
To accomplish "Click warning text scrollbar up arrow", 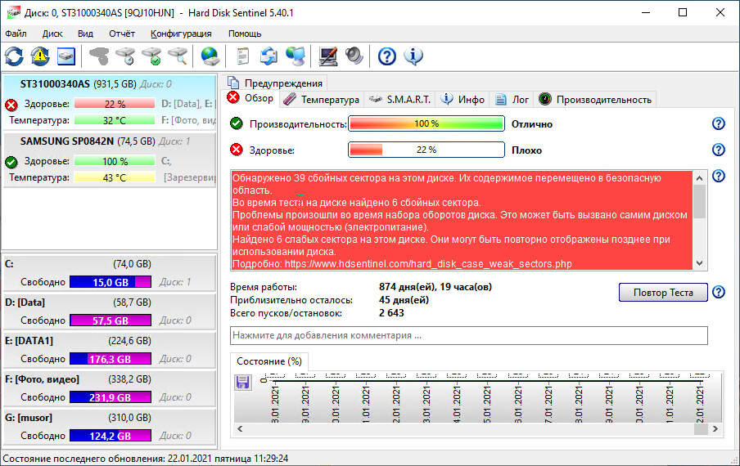I will (x=699, y=177).
